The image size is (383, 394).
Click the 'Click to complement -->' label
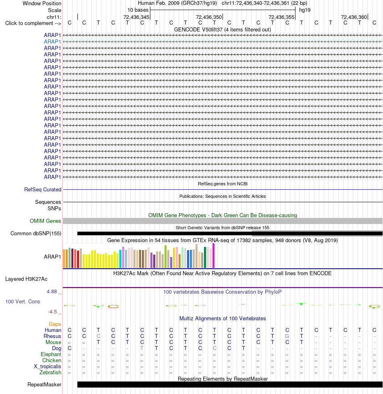tap(33, 23)
